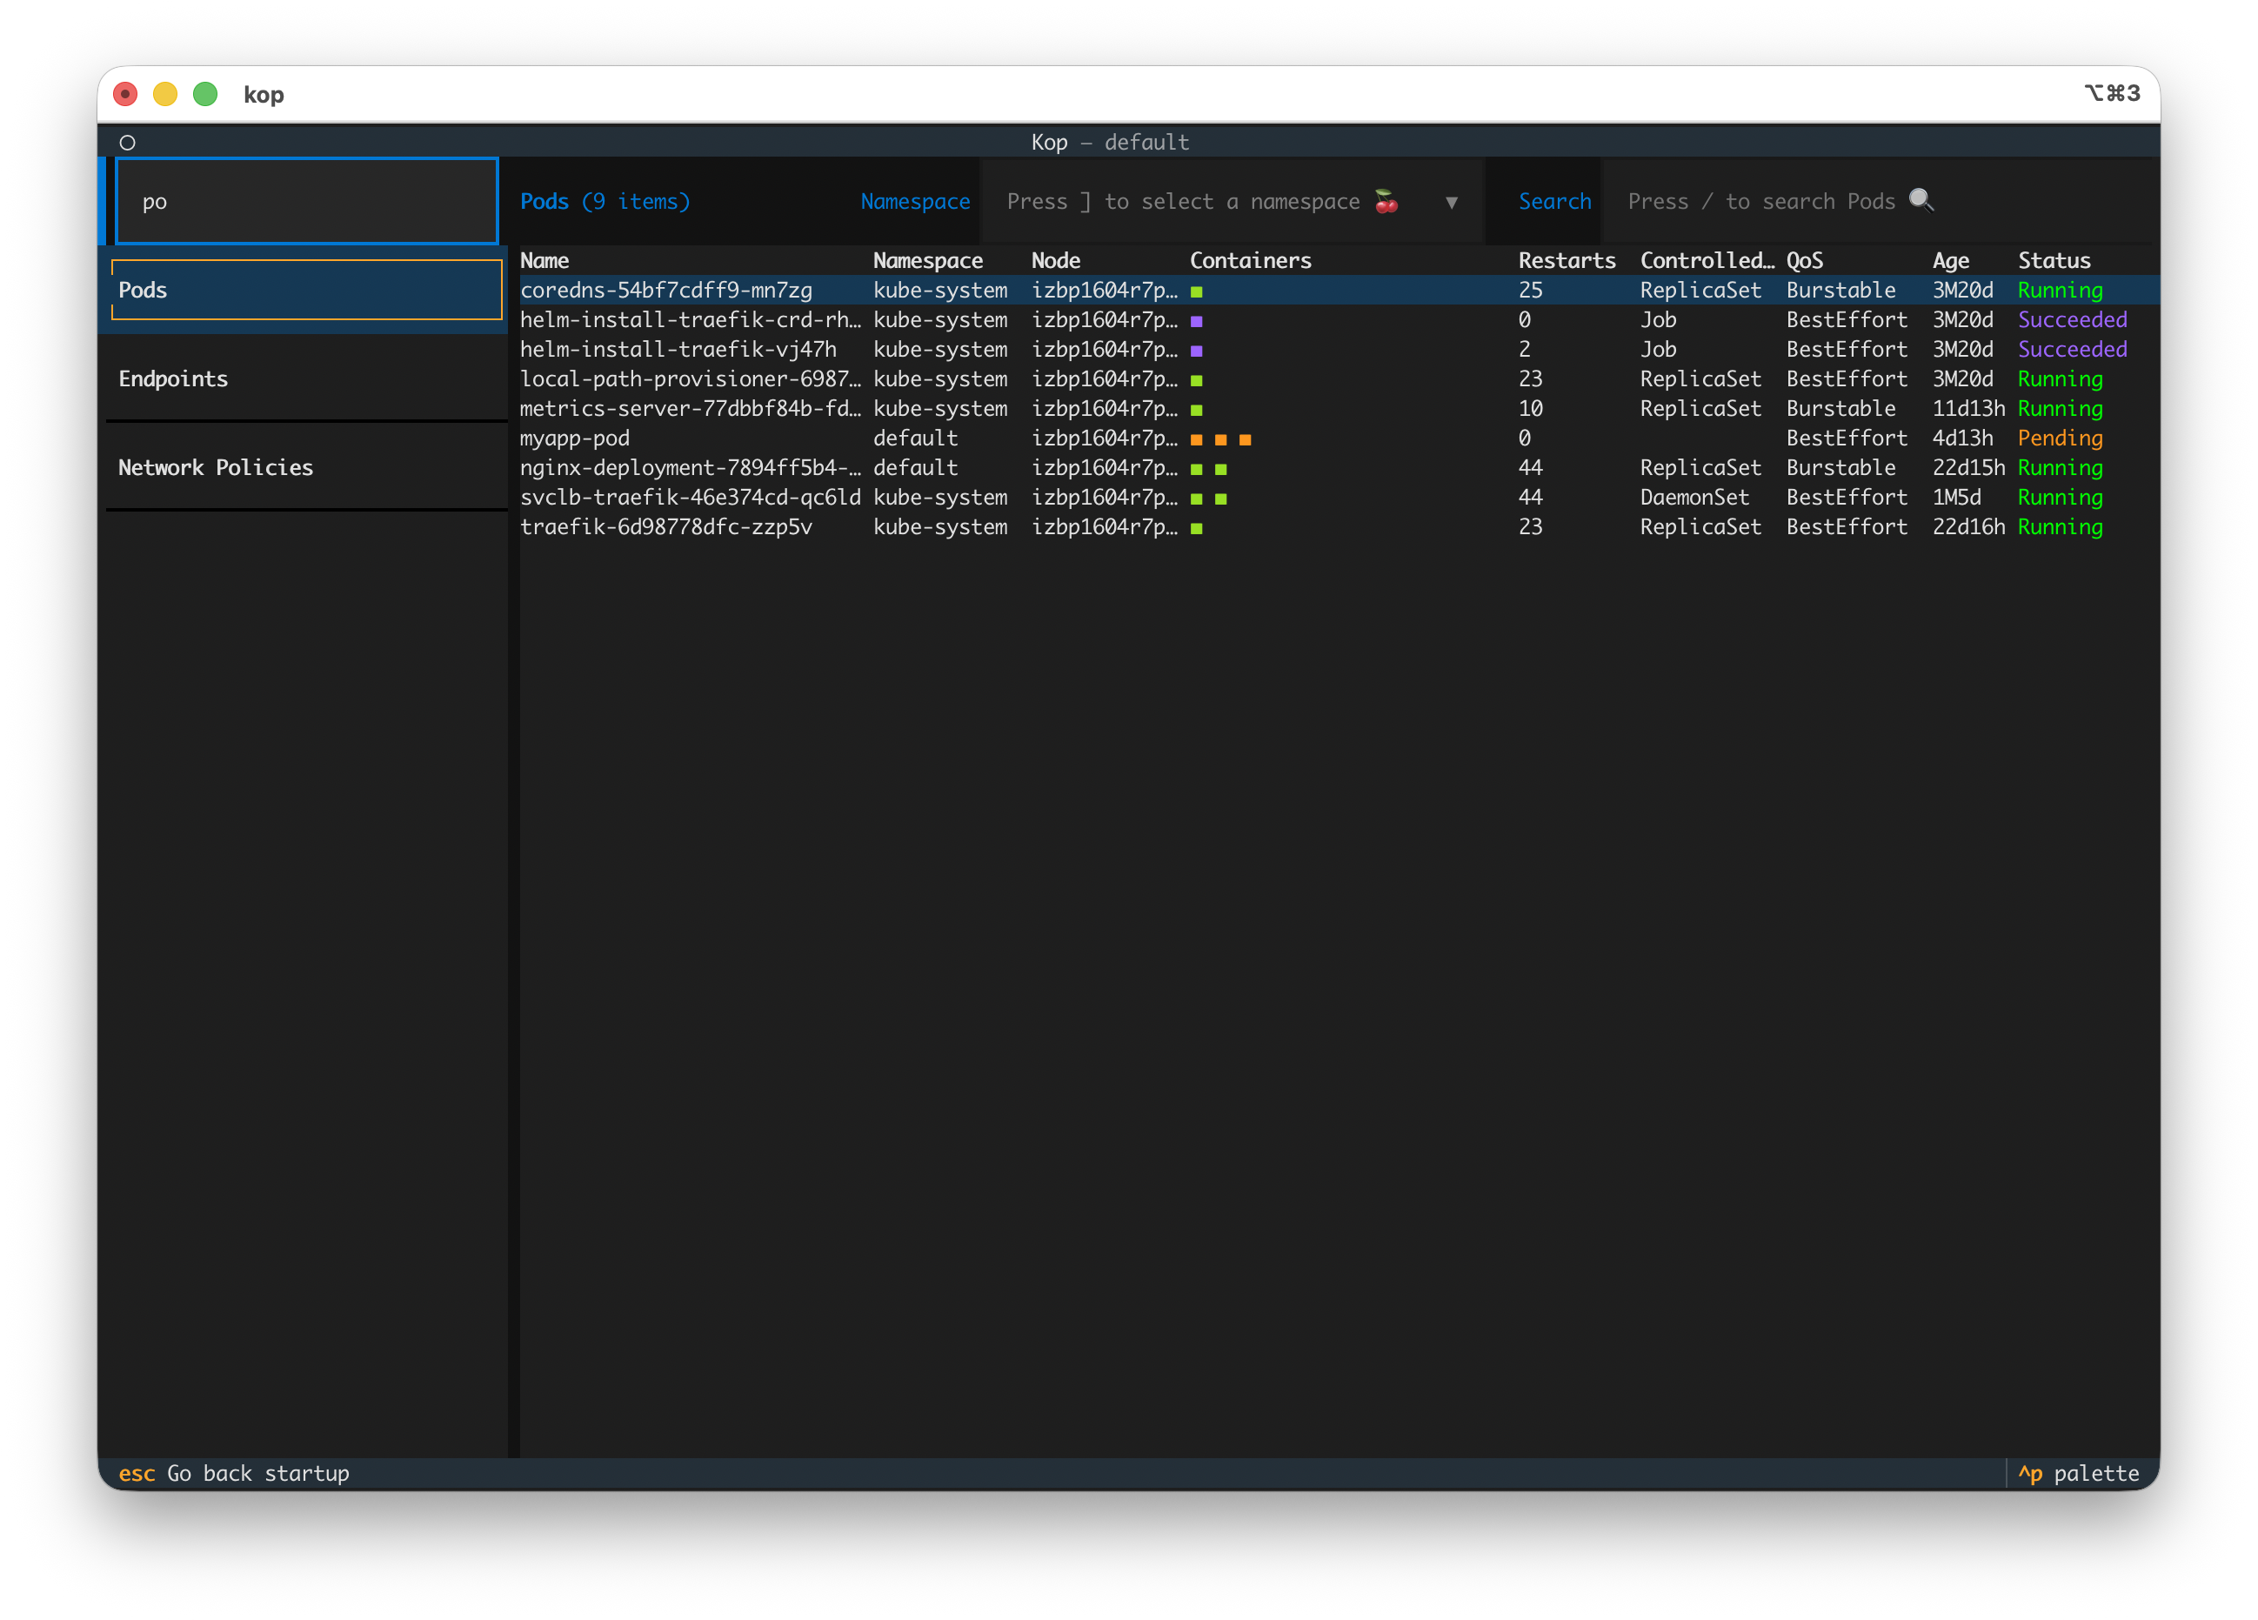Select the myapp-pod row
The height and width of the screenshot is (1620, 2258).
1339,438
